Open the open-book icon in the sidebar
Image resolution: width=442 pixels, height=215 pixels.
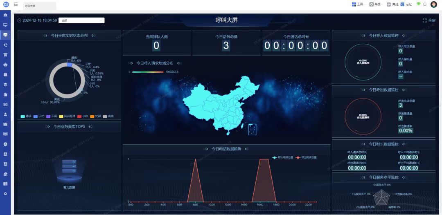(x=5, y=184)
